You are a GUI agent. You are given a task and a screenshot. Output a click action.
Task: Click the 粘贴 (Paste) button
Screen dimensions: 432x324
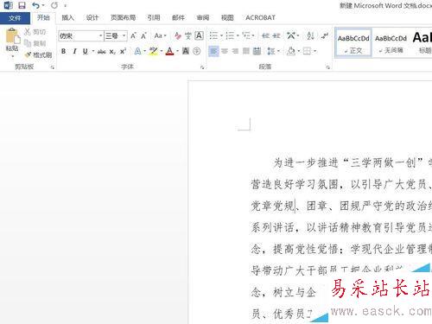(x=12, y=41)
